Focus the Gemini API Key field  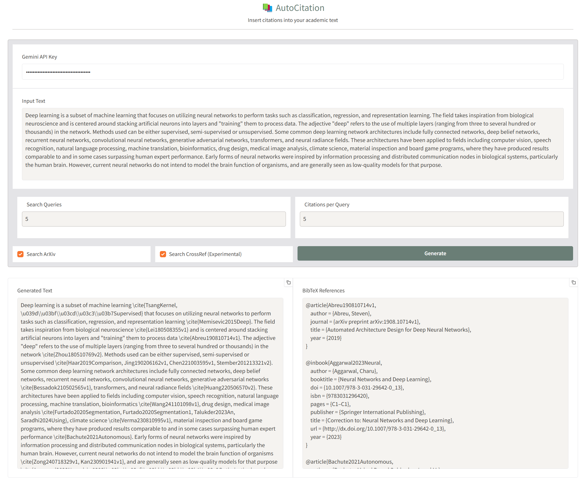click(293, 72)
